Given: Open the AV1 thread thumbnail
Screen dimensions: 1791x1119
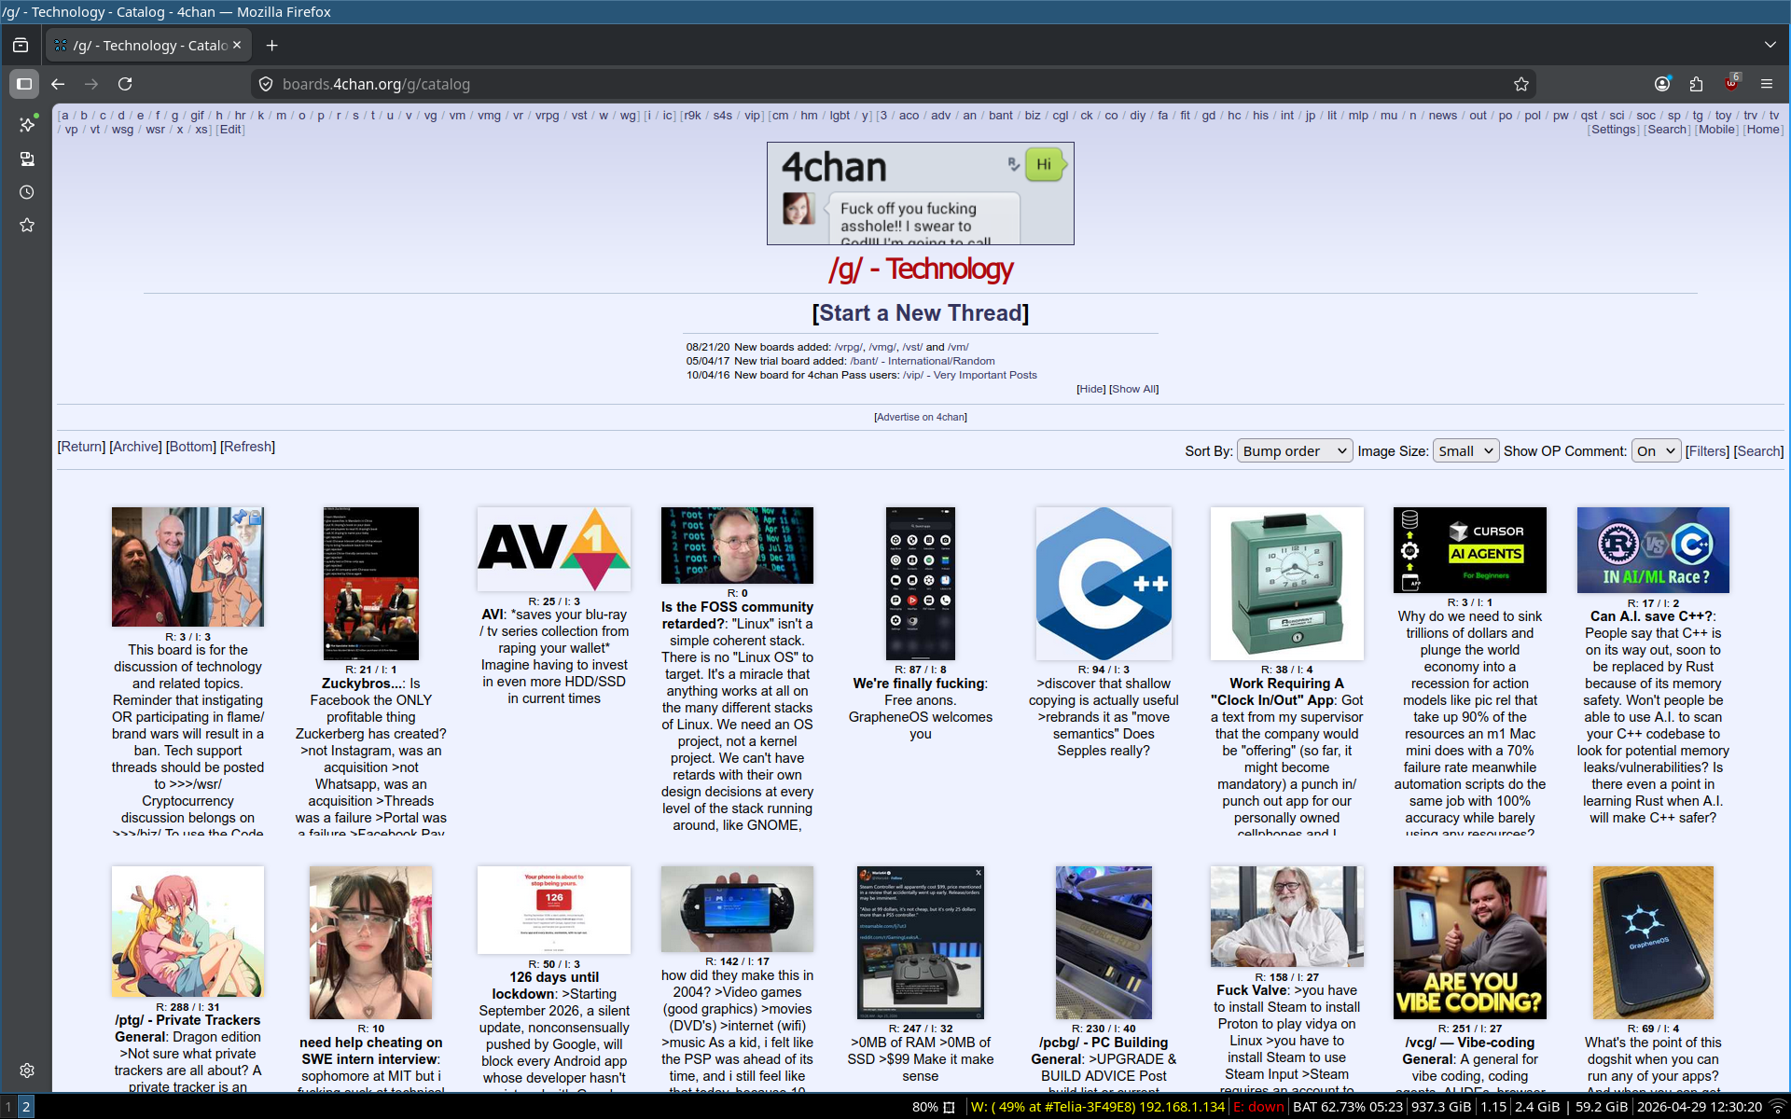Looking at the screenshot, I should (553, 549).
